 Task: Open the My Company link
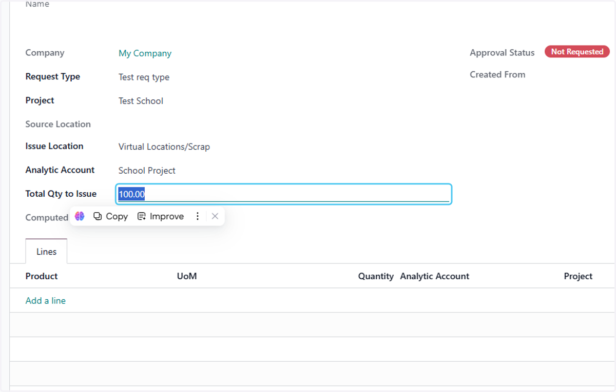[145, 53]
